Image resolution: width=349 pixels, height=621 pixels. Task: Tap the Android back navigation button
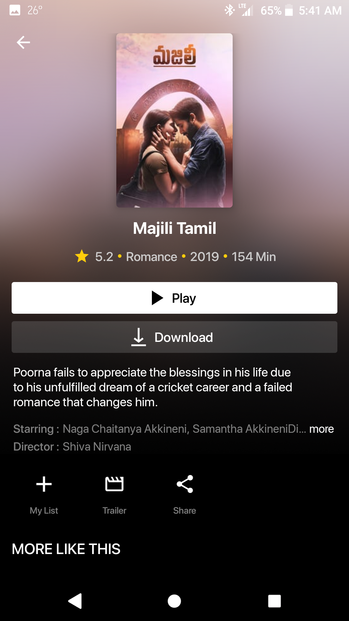[x=75, y=601]
